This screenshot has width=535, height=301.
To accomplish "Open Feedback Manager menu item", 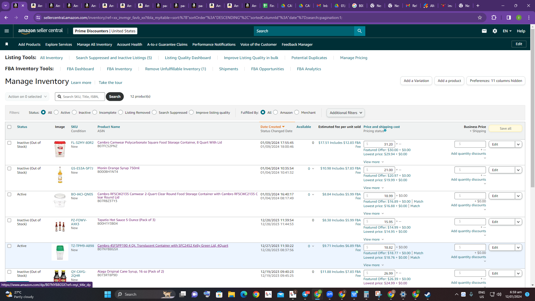I will click(x=297, y=44).
